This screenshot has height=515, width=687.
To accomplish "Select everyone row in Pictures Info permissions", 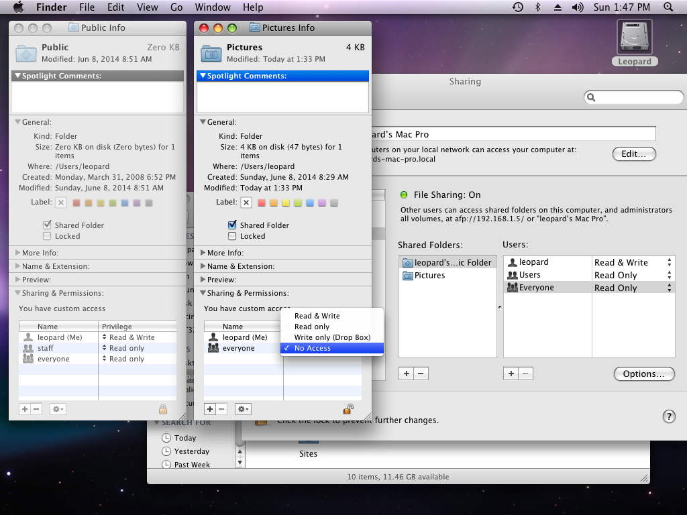I will click(x=242, y=348).
